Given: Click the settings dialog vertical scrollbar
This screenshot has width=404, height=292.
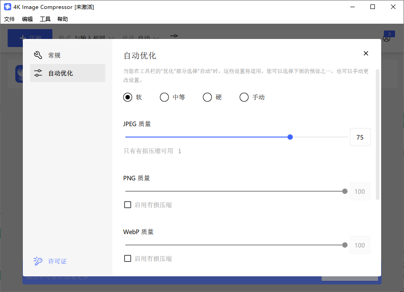Looking at the screenshot, I should tap(378, 134).
